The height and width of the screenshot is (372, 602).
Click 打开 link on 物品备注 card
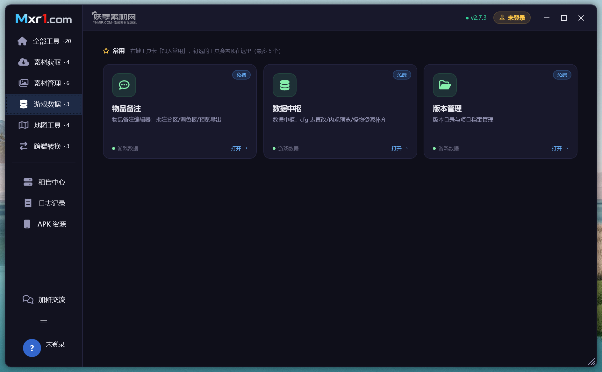click(x=239, y=148)
